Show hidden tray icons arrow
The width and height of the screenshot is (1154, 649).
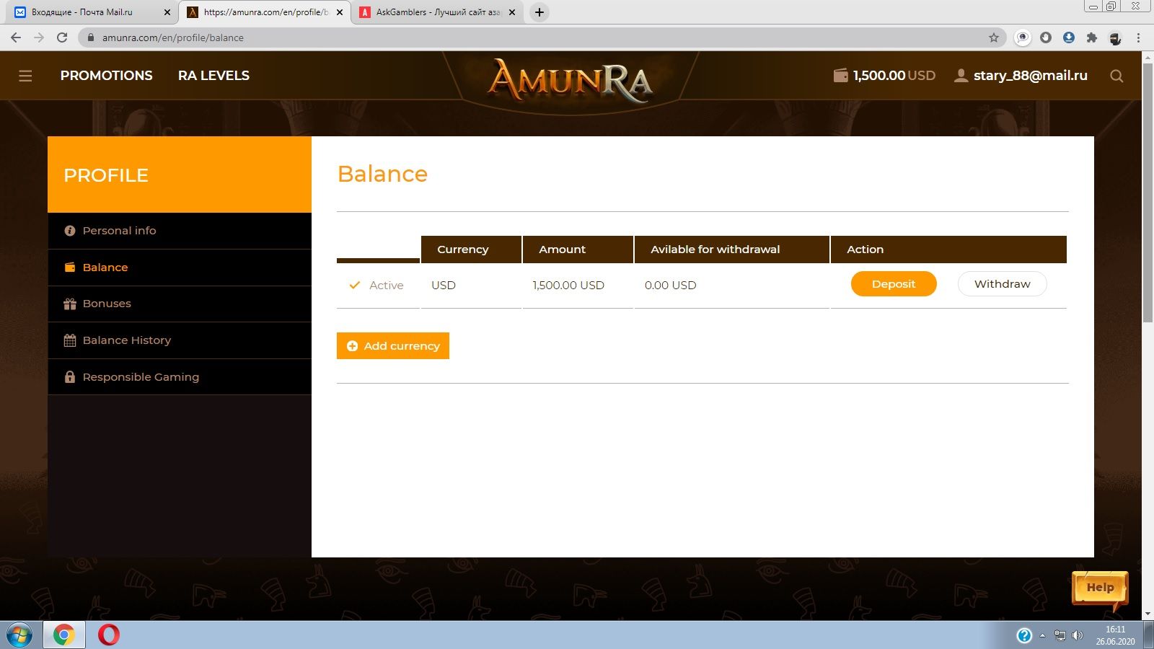1042,635
